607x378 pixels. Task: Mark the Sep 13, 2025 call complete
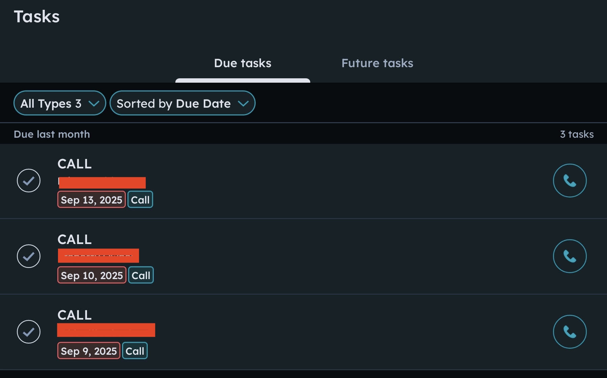click(x=29, y=181)
